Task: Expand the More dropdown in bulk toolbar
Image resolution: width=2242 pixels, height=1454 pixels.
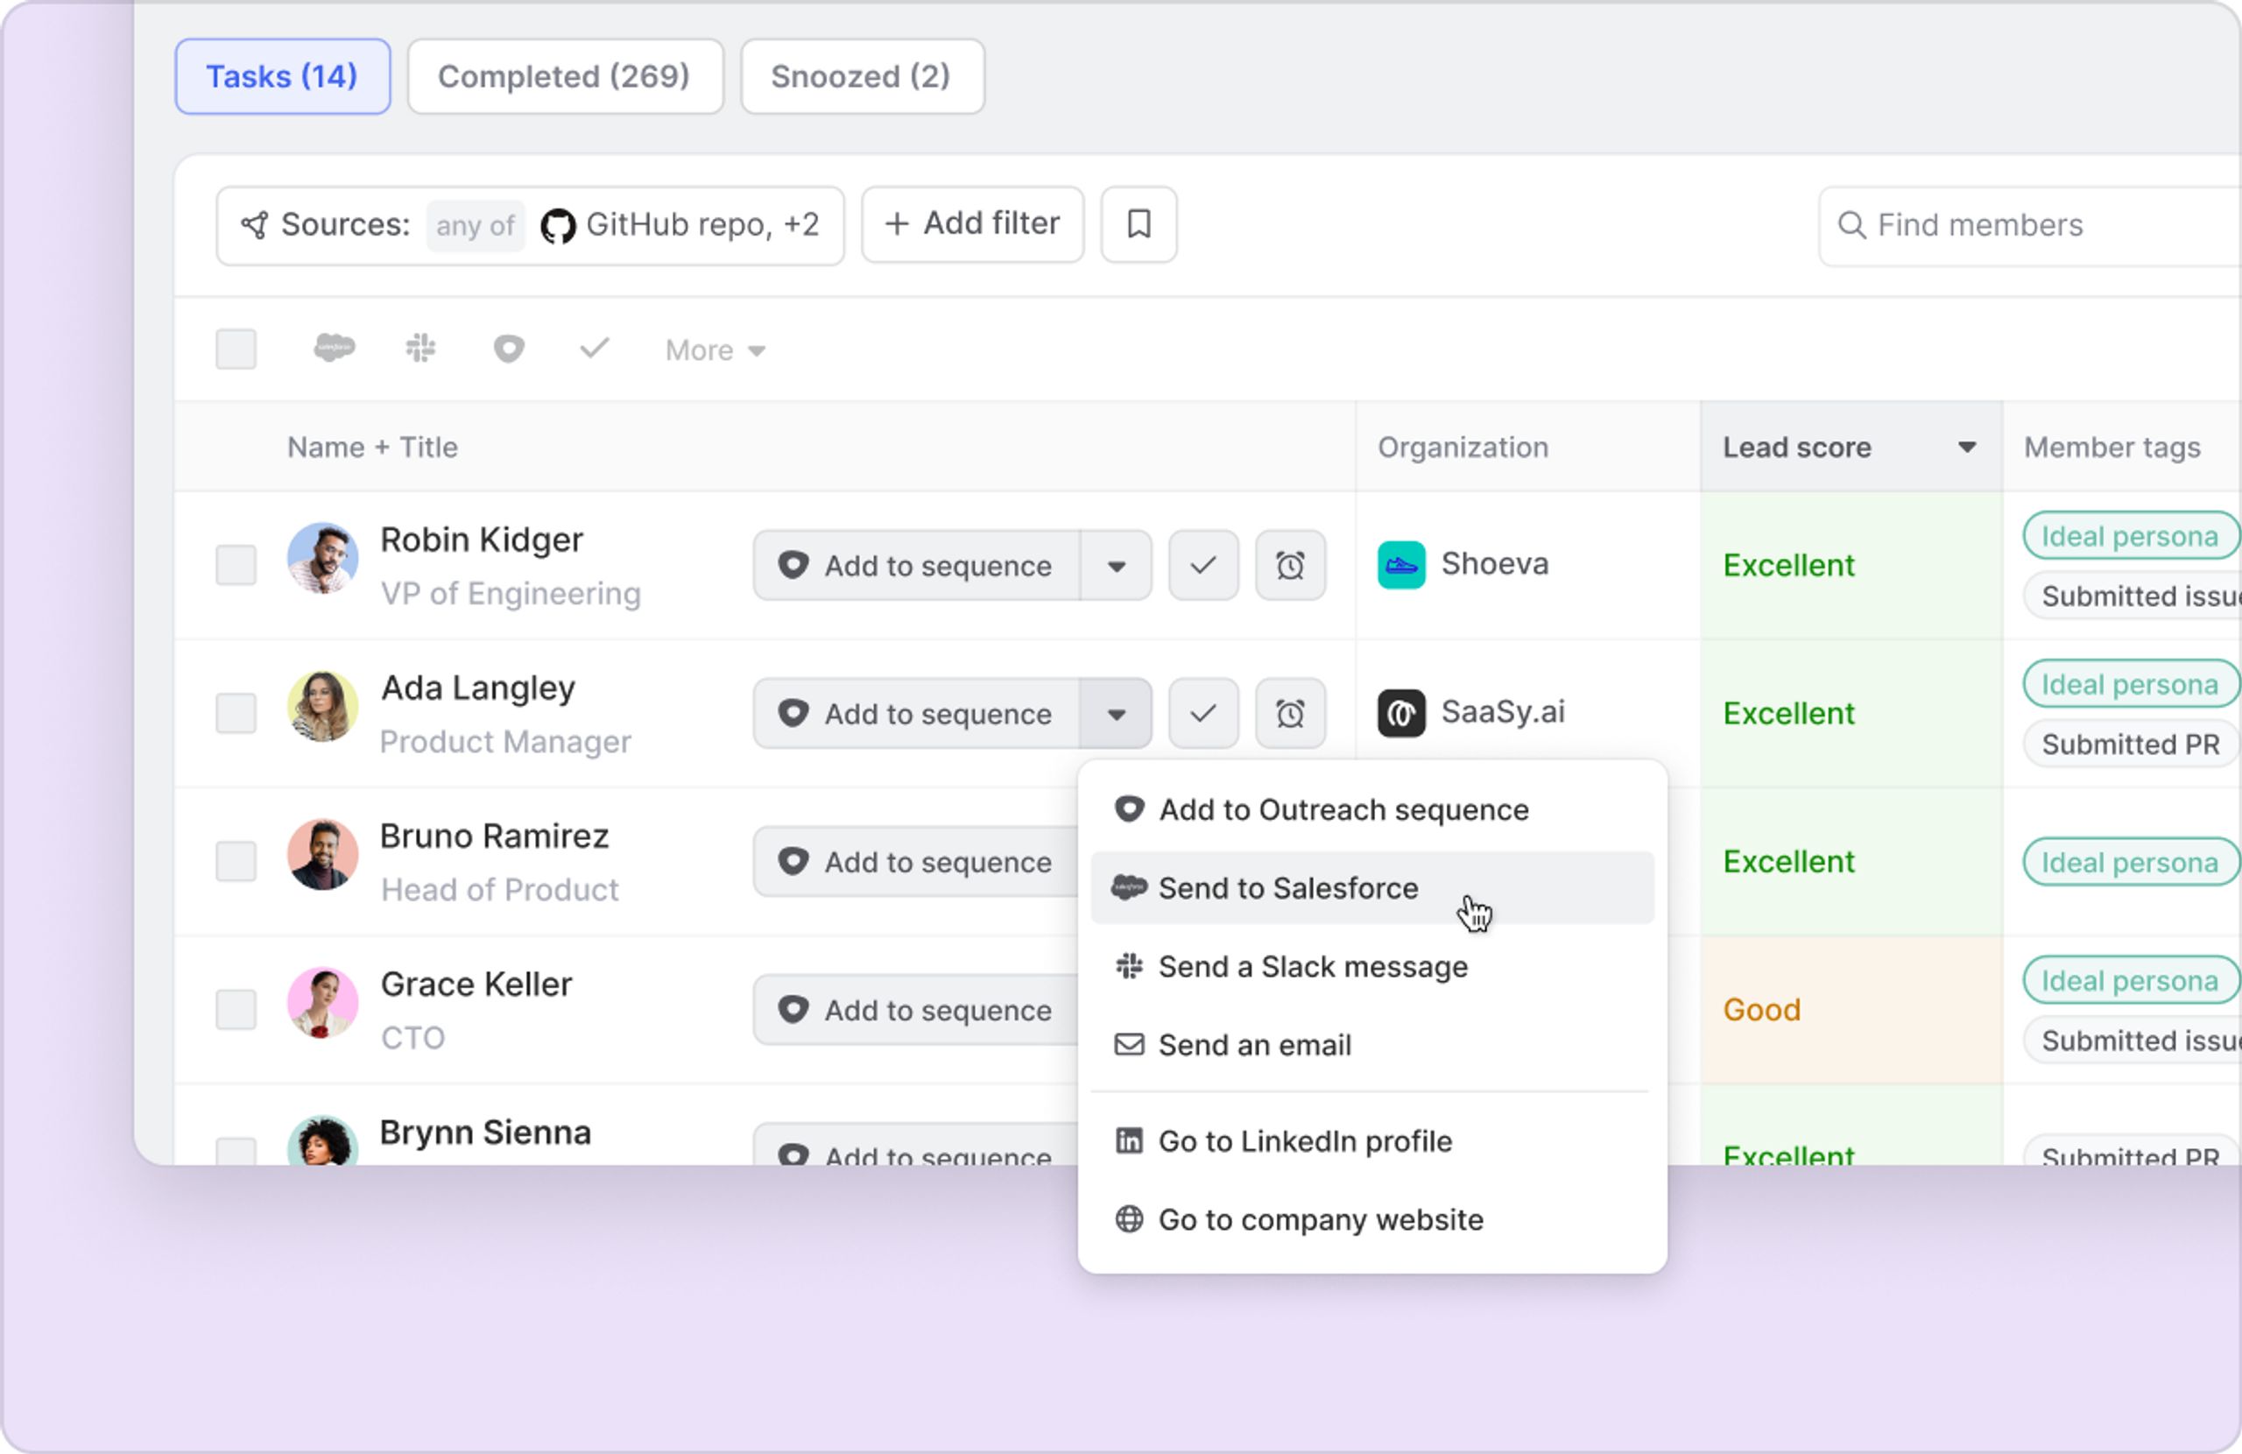Action: (x=714, y=350)
